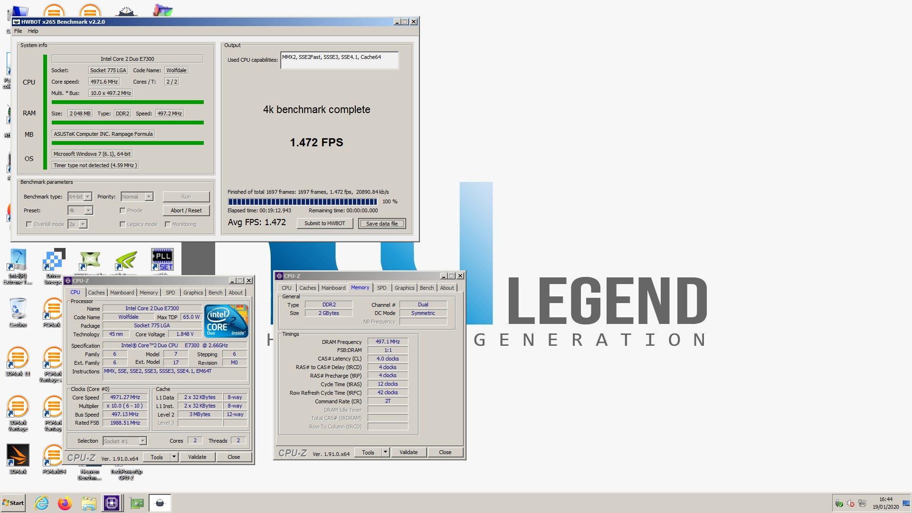Click the green shield tray icon
912x513 pixels.
tap(839, 503)
